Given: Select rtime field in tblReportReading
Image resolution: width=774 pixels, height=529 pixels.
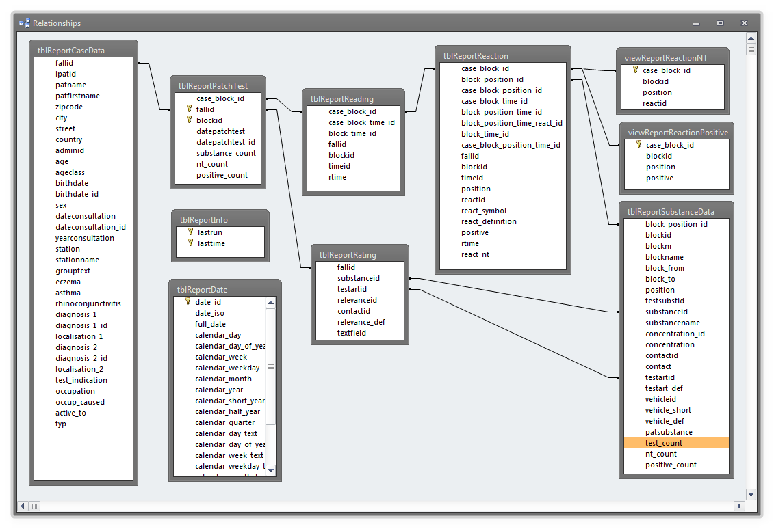Looking at the screenshot, I should (337, 177).
